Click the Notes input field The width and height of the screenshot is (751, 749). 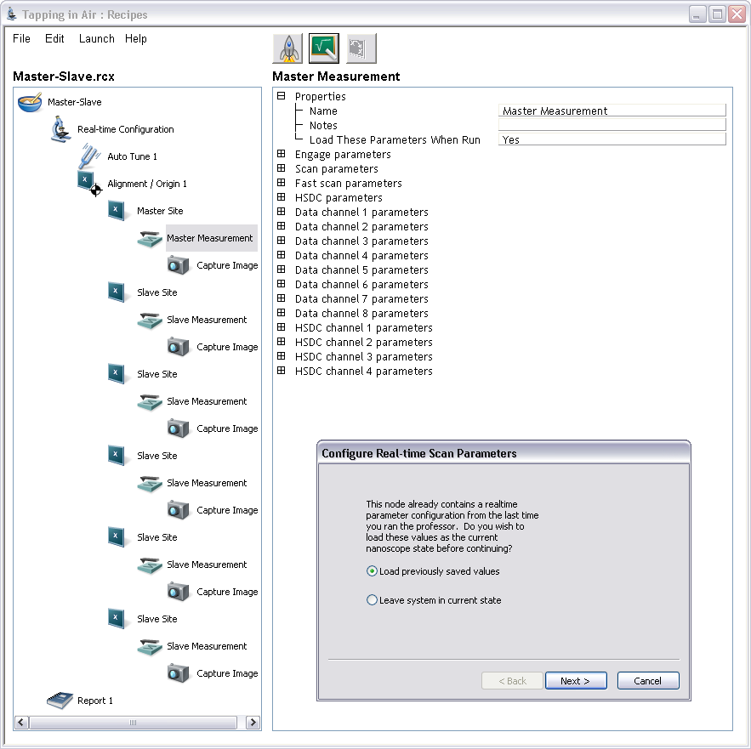(612, 125)
